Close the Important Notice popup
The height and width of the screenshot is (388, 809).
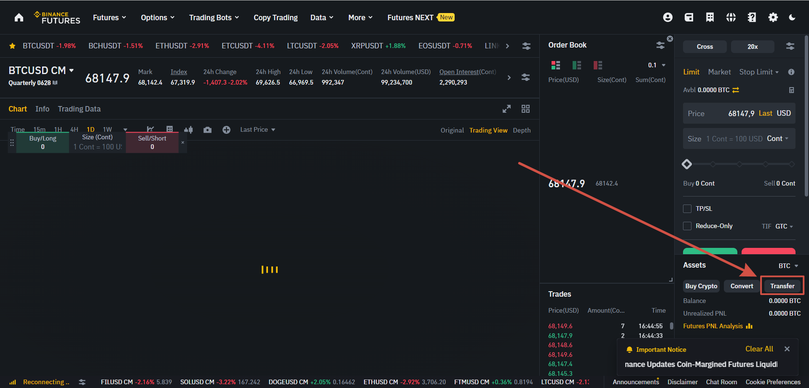tap(787, 349)
